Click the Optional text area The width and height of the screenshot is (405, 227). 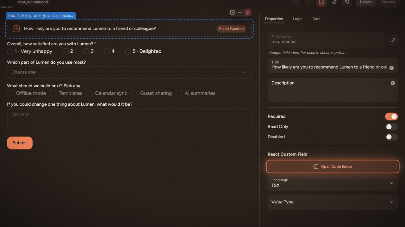click(x=129, y=120)
